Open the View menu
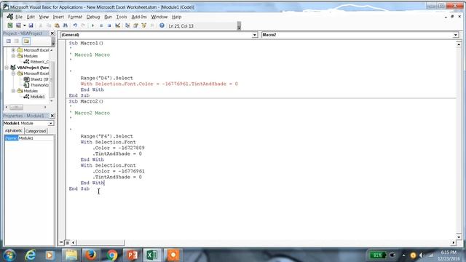The width and height of the screenshot is (466, 262). click(44, 17)
